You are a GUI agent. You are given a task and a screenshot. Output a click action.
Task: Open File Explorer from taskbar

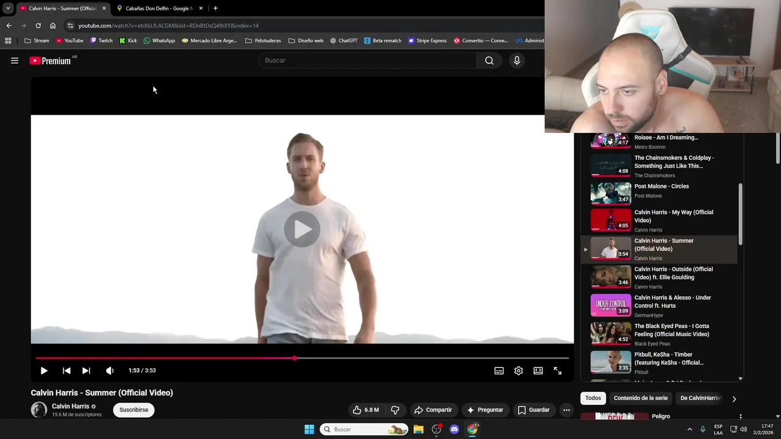(x=419, y=429)
